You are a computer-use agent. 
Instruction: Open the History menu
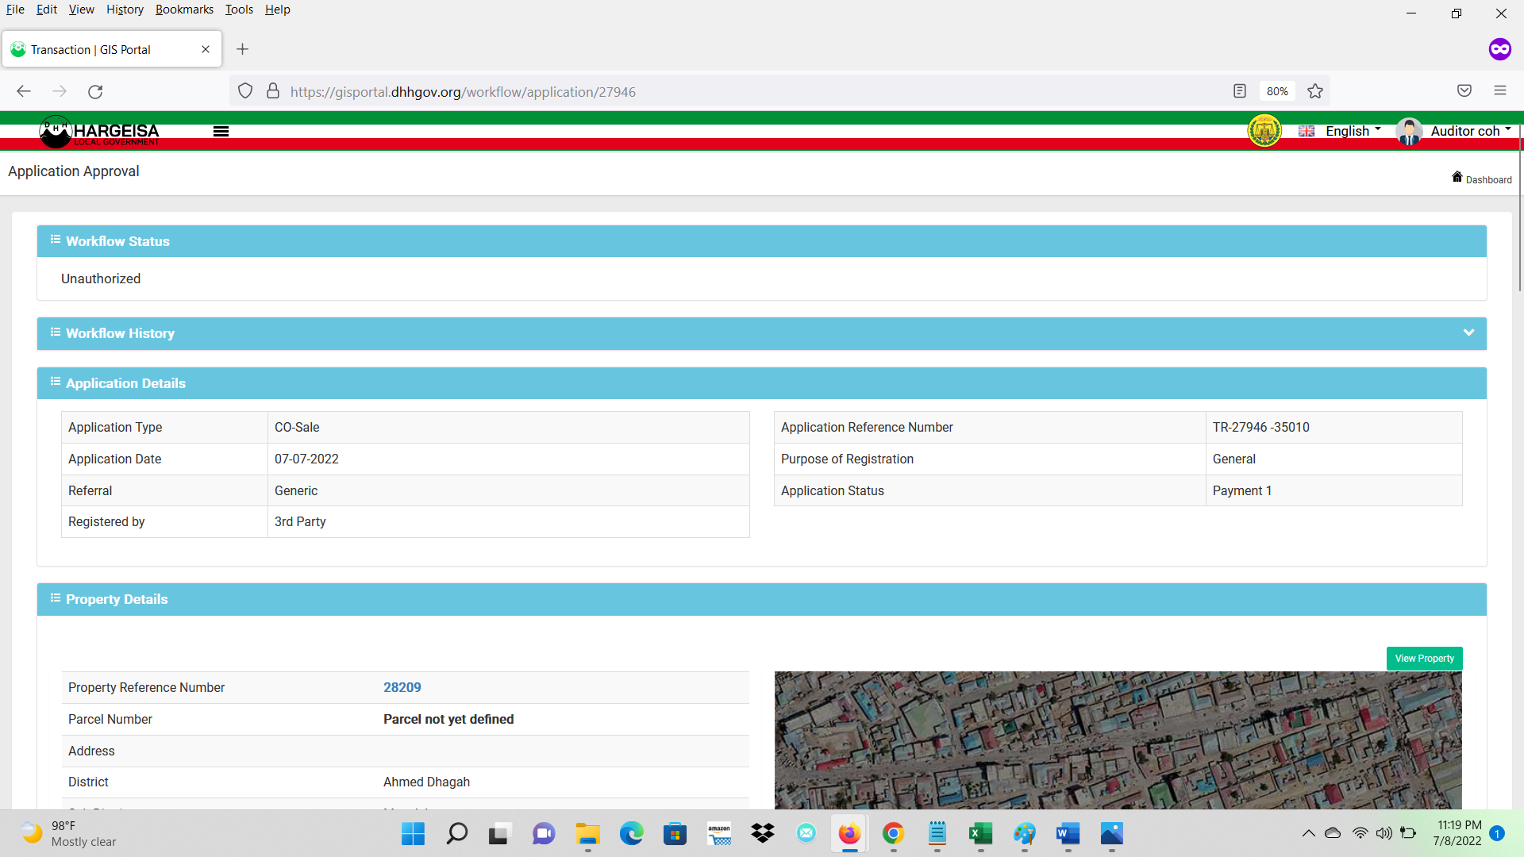125,10
